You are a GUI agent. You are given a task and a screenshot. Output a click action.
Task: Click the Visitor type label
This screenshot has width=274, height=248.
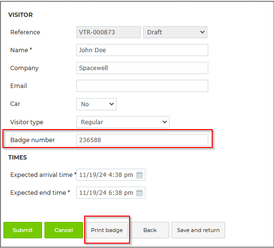27,122
